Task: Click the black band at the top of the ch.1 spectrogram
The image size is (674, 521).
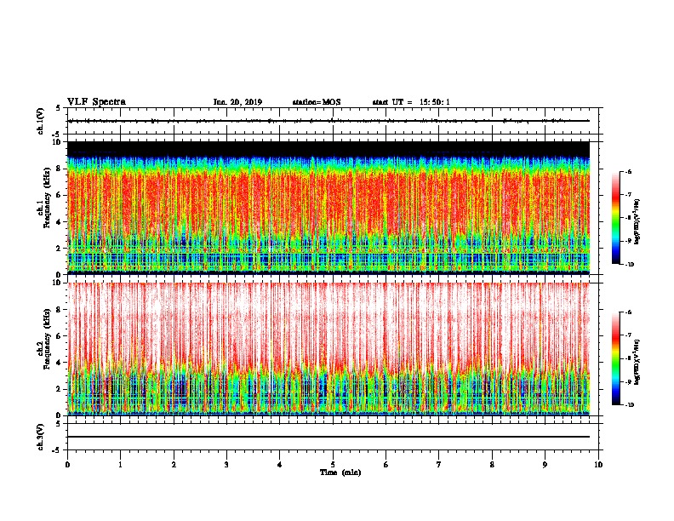Action: tap(328, 149)
